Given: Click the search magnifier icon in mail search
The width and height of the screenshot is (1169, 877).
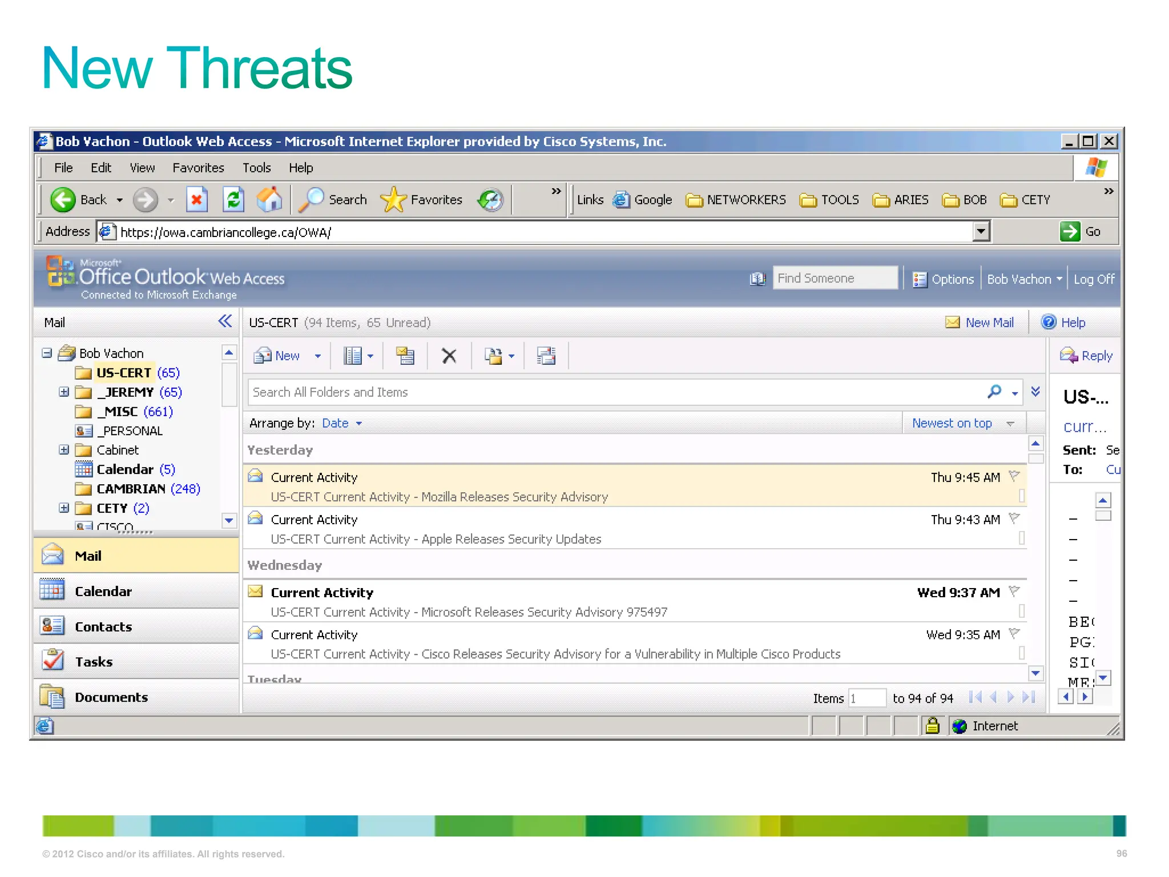Looking at the screenshot, I should pos(994,392).
